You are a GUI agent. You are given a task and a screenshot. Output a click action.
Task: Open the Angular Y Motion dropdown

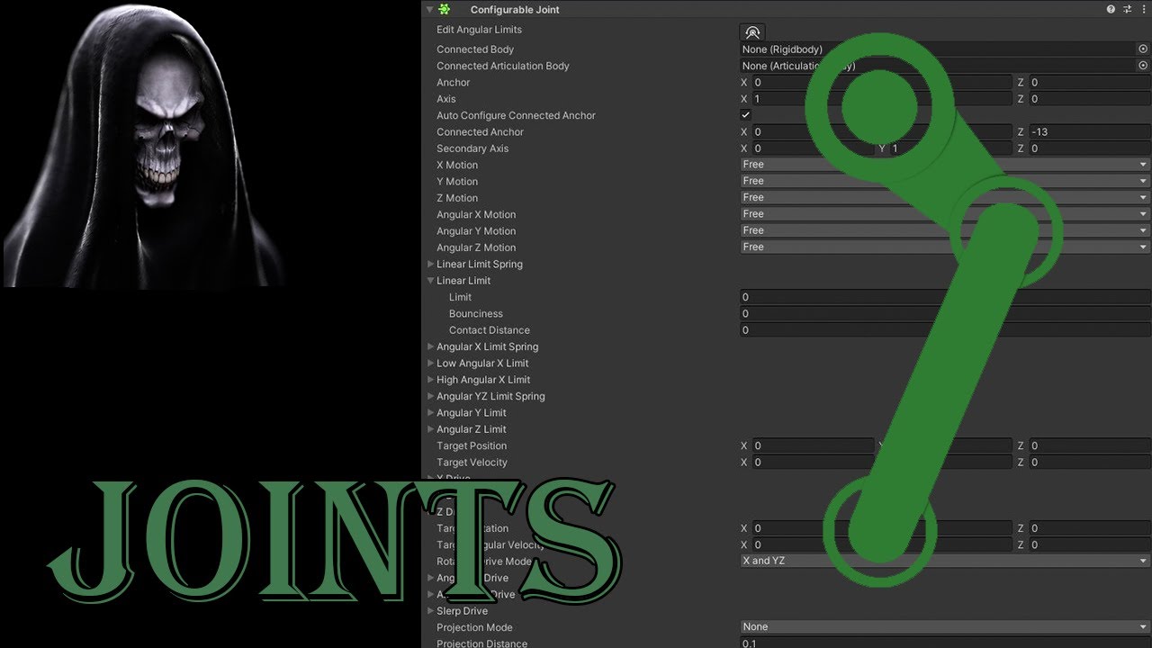pos(945,230)
